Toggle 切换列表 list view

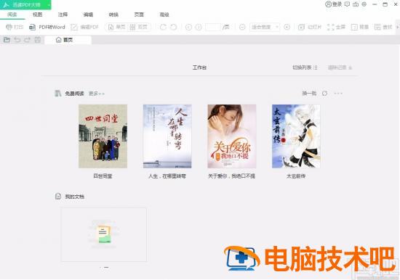305,67
